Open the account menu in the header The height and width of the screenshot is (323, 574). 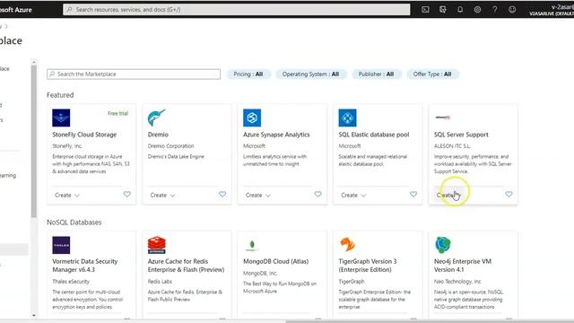552,10
